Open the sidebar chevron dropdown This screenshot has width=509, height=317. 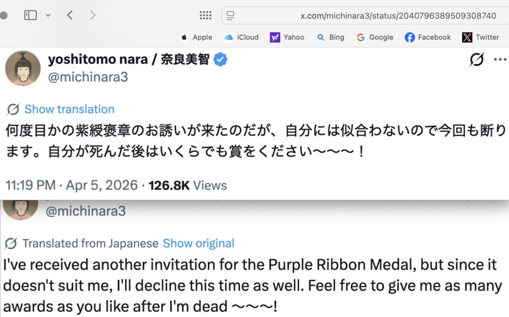(48, 15)
